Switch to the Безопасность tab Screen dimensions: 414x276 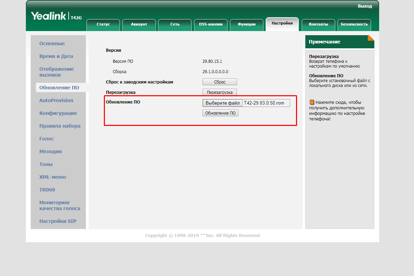354,24
